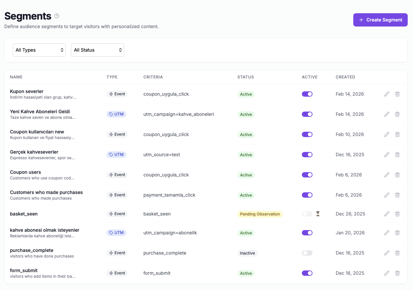
Task: Click the edit pencil icon for Kupon severler
Action: (387, 94)
